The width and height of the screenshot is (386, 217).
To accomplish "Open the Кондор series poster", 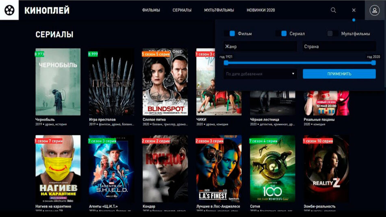I will coord(165,169).
